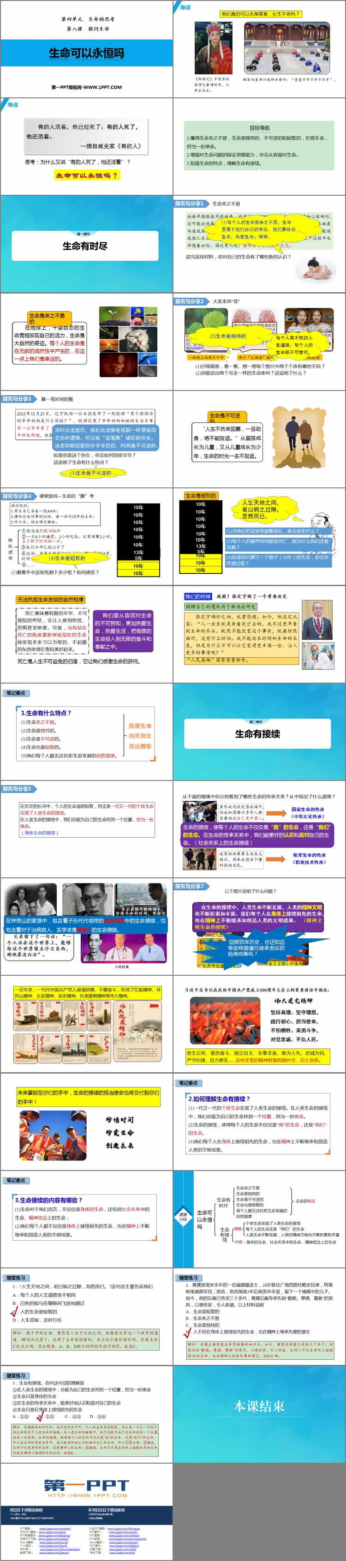The width and height of the screenshot is (346, 1561).
Task: Select the 生命是不可逆 slide
Action: pos(259,439)
